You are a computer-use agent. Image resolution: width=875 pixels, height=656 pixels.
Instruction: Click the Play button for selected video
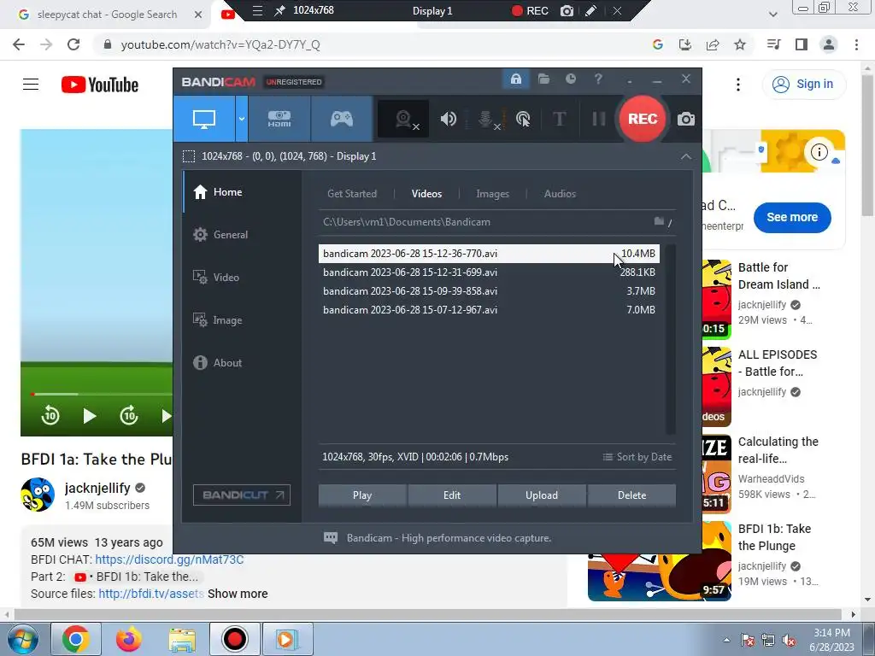[x=362, y=495]
